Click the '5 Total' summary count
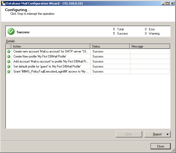The image size is (176, 153). [x=118, y=29]
